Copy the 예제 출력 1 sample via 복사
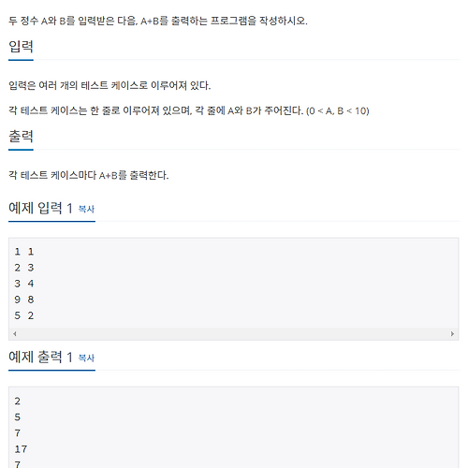The height and width of the screenshot is (468, 468). click(x=86, y=358)
